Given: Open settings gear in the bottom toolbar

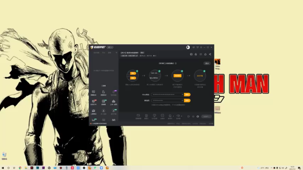Looking at the screenshot, I should 198,117.
